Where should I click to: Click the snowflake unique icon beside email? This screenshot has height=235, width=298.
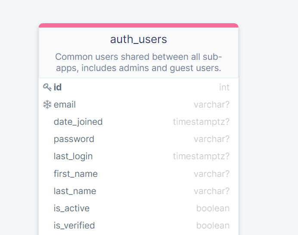tap(47, 105)
